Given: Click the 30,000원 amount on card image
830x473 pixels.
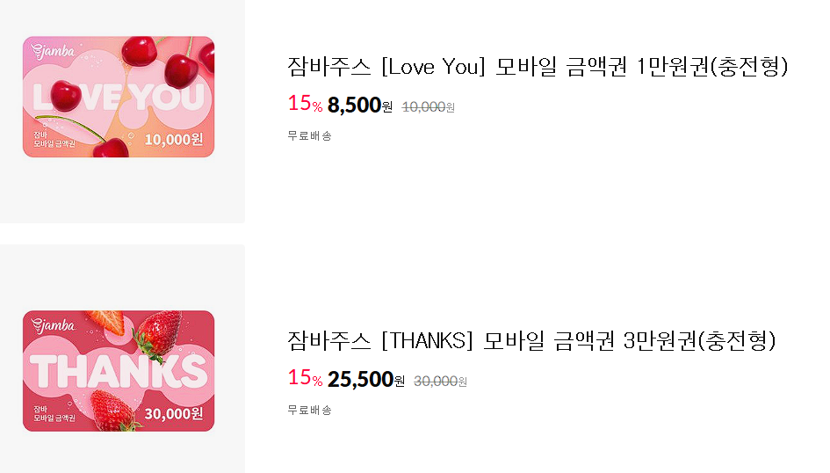Looking at the screenshot, I should (174, 414).
